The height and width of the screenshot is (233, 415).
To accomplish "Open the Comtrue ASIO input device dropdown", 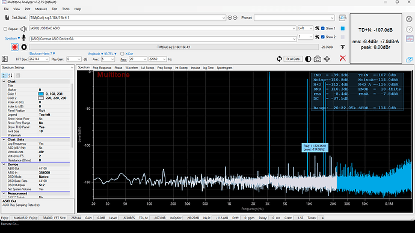I will pos(294,39).
